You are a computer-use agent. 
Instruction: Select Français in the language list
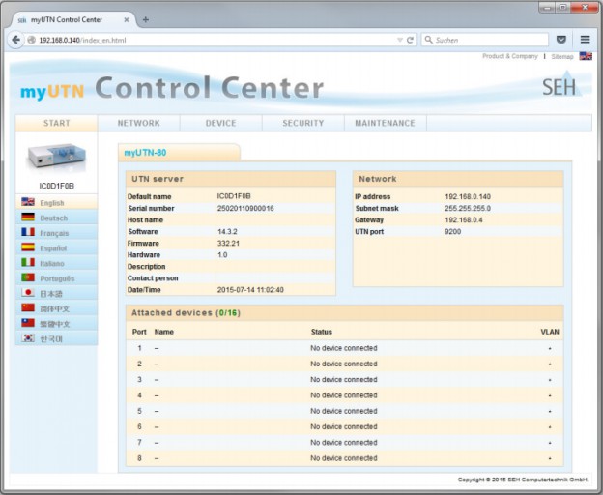coord(54,233)
